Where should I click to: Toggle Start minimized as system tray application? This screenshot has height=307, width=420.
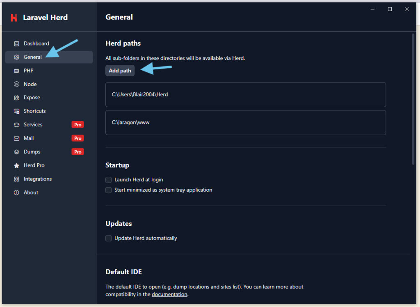pos(108,190)
